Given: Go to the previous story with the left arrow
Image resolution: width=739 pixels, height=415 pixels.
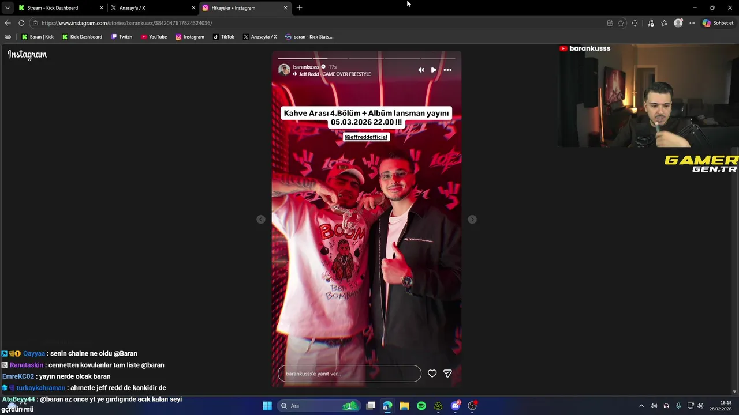Looking at the screenshot, I should (x=261, y=219).
